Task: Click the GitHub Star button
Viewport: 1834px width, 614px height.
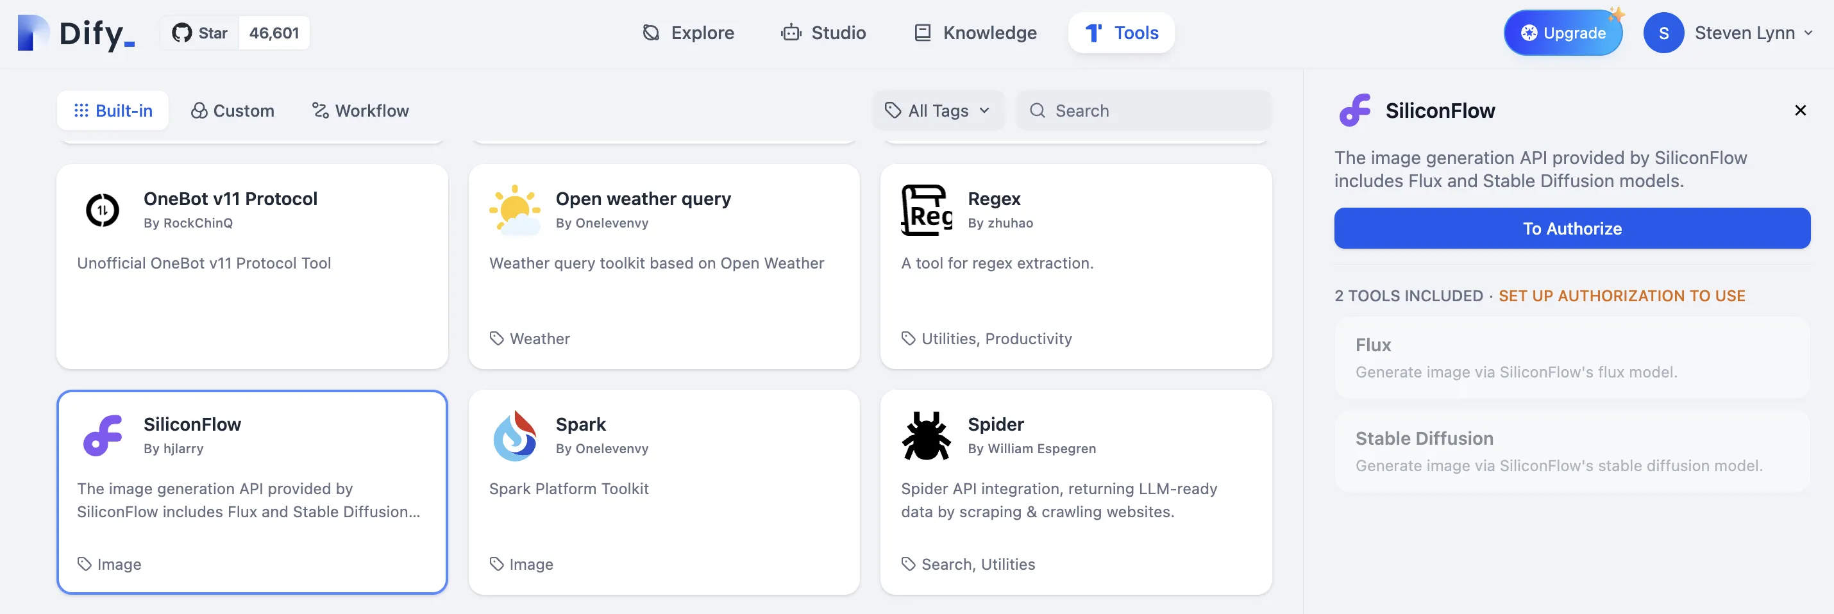Action: (x=200, y=33)
